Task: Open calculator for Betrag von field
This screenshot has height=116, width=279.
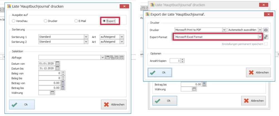Action: point(63,83)
